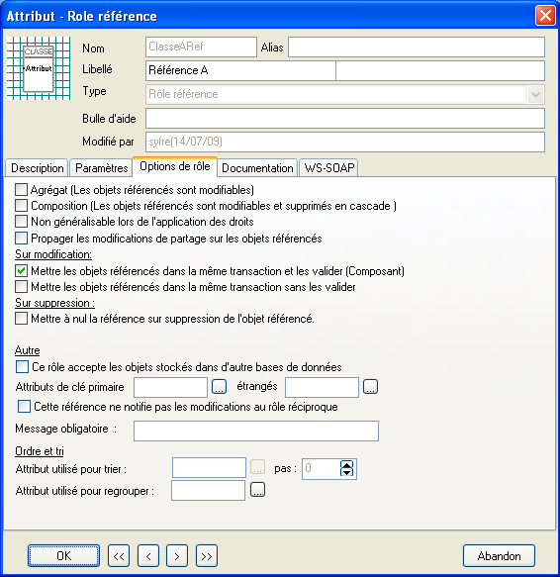
Task: Enable the Composition checkbox
Action: coord(21,205)
